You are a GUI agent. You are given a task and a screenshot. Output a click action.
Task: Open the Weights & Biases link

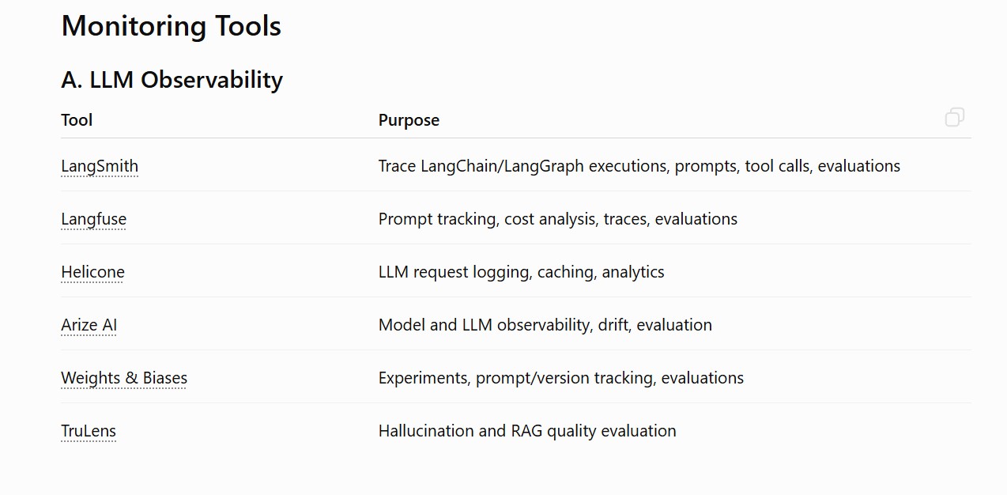(x=124, y=378)
